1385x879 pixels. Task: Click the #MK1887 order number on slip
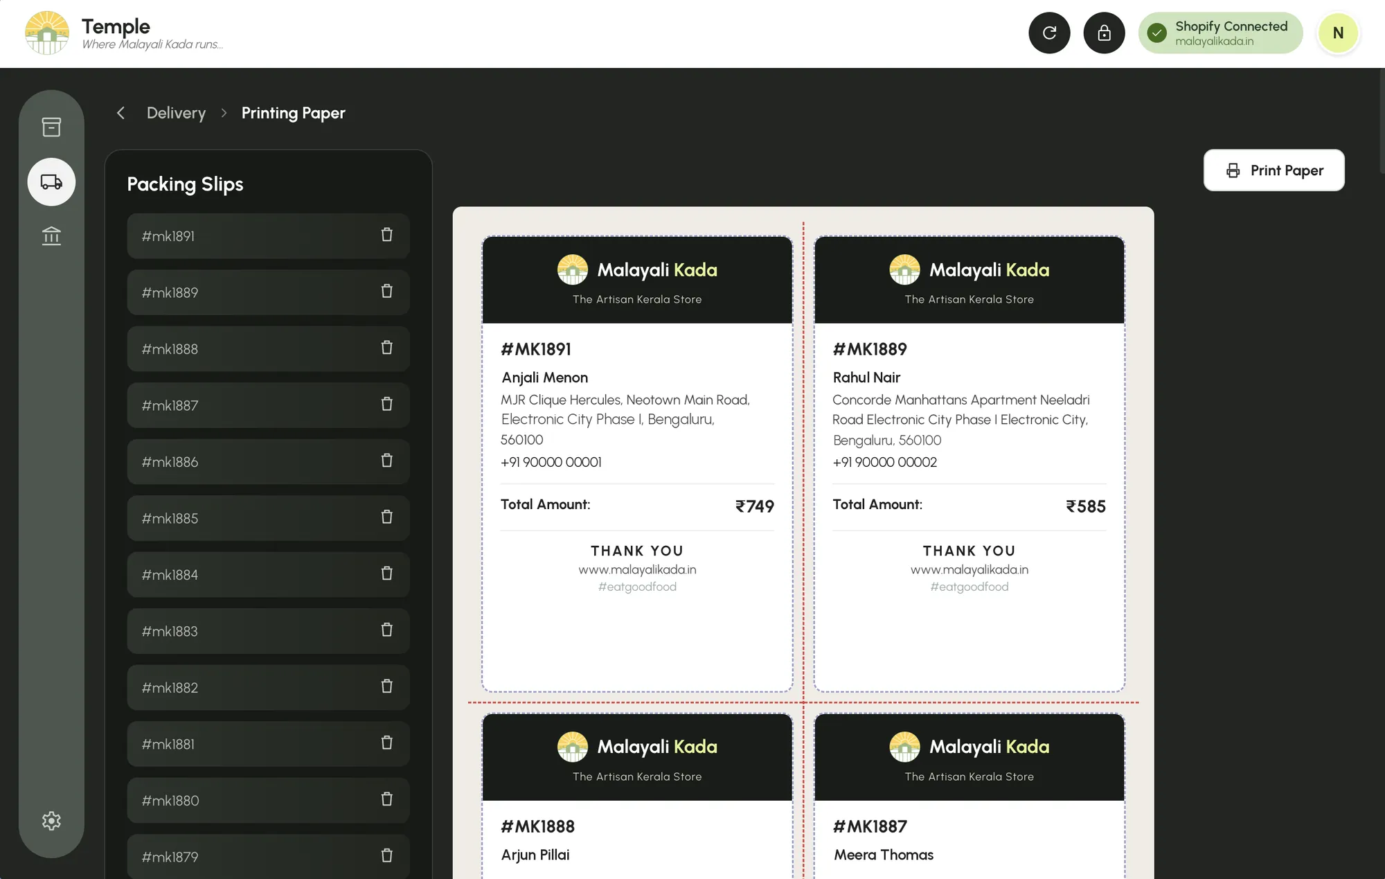pyautogui.click(x=870, y=827)
